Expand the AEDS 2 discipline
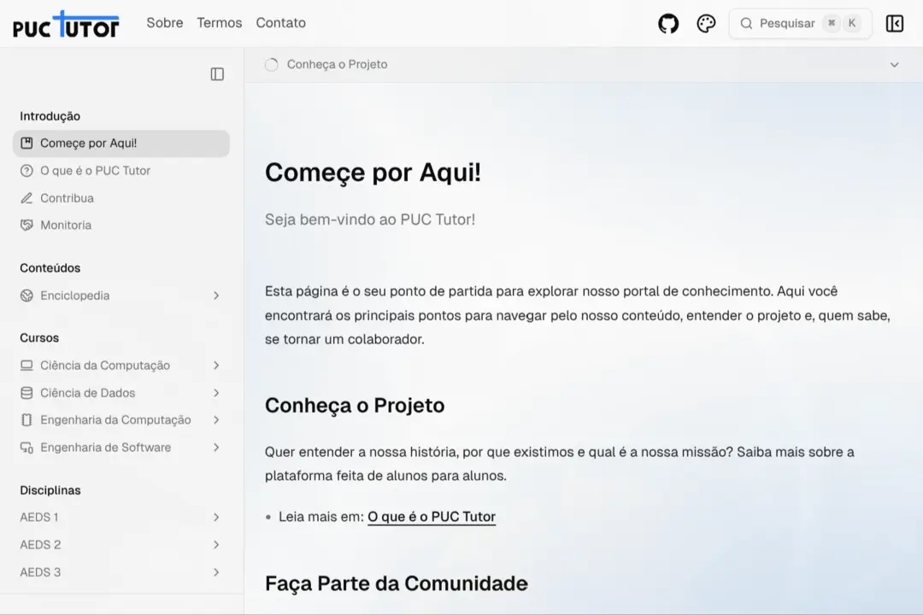Image resolution: width=923 pixels, height=615 pixels. point(216,545)
